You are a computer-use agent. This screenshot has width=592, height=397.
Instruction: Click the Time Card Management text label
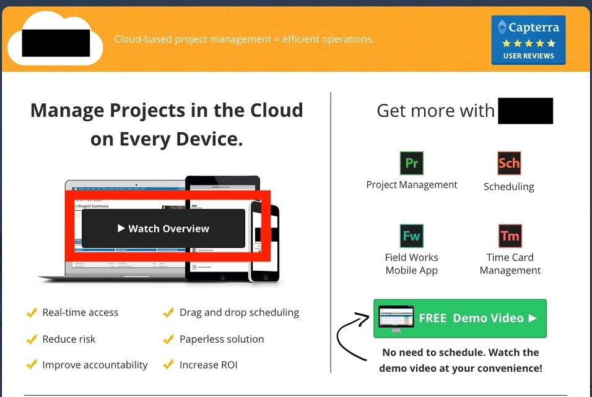point(510,264)
